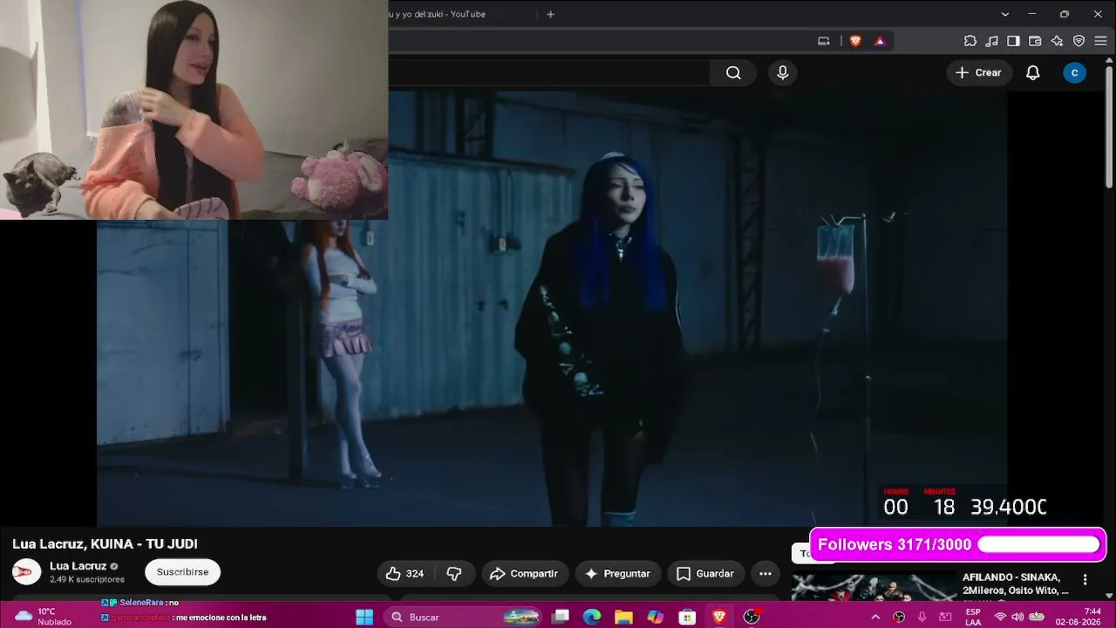Open the volume control in system tray
The width and height of the screenshot is (1116, 628).
pos(1017,617)
